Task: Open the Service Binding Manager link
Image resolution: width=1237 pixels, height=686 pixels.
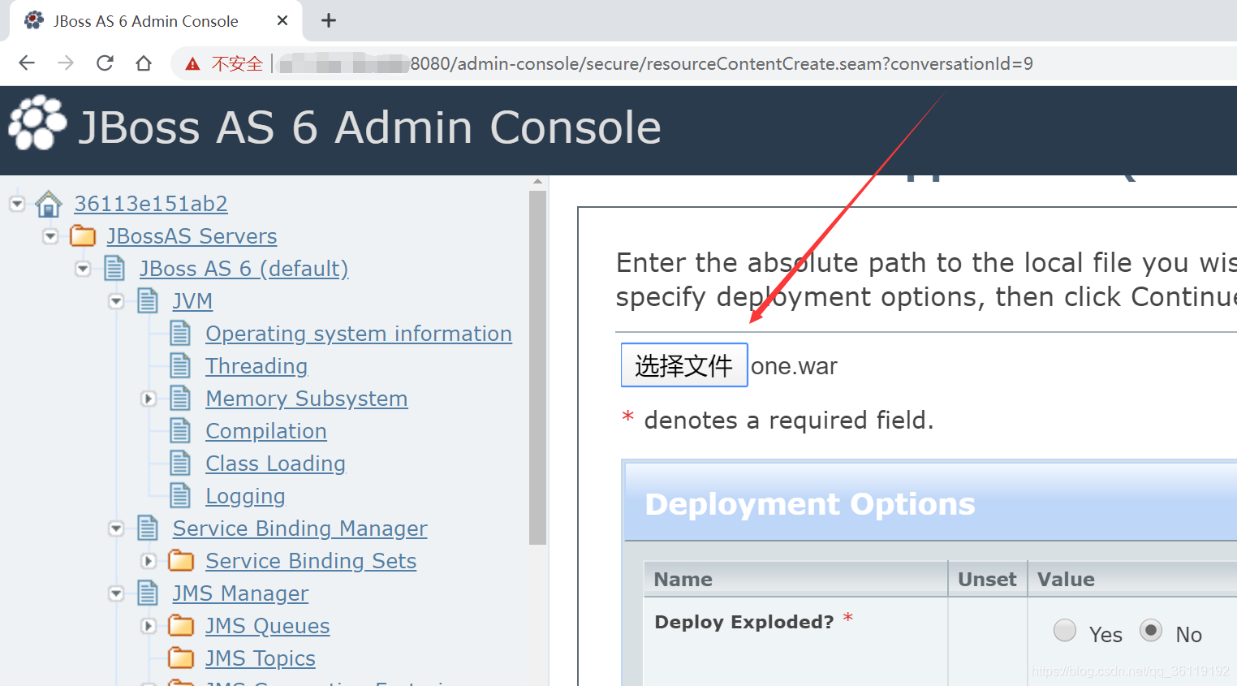Action: coord(300,529)
